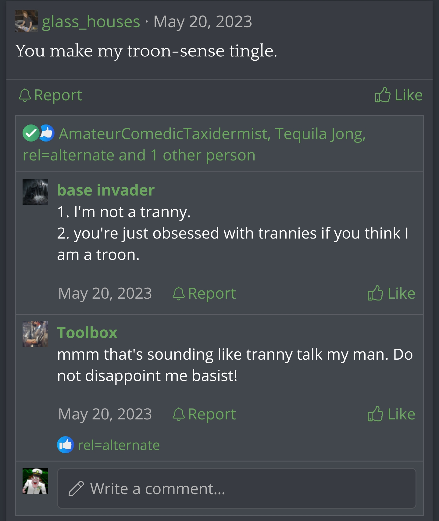Click the thumbs-up reaction under Toolbox's comment
Viewport: 439px width, 521px height.
66,445
